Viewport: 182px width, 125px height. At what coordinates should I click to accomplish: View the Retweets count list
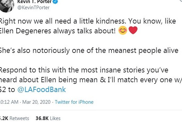click(x=14, y=118)
